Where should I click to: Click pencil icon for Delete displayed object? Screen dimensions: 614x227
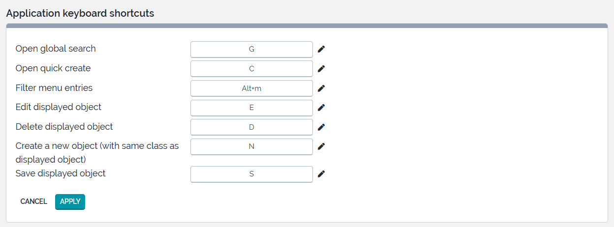[x=321, y=127]
